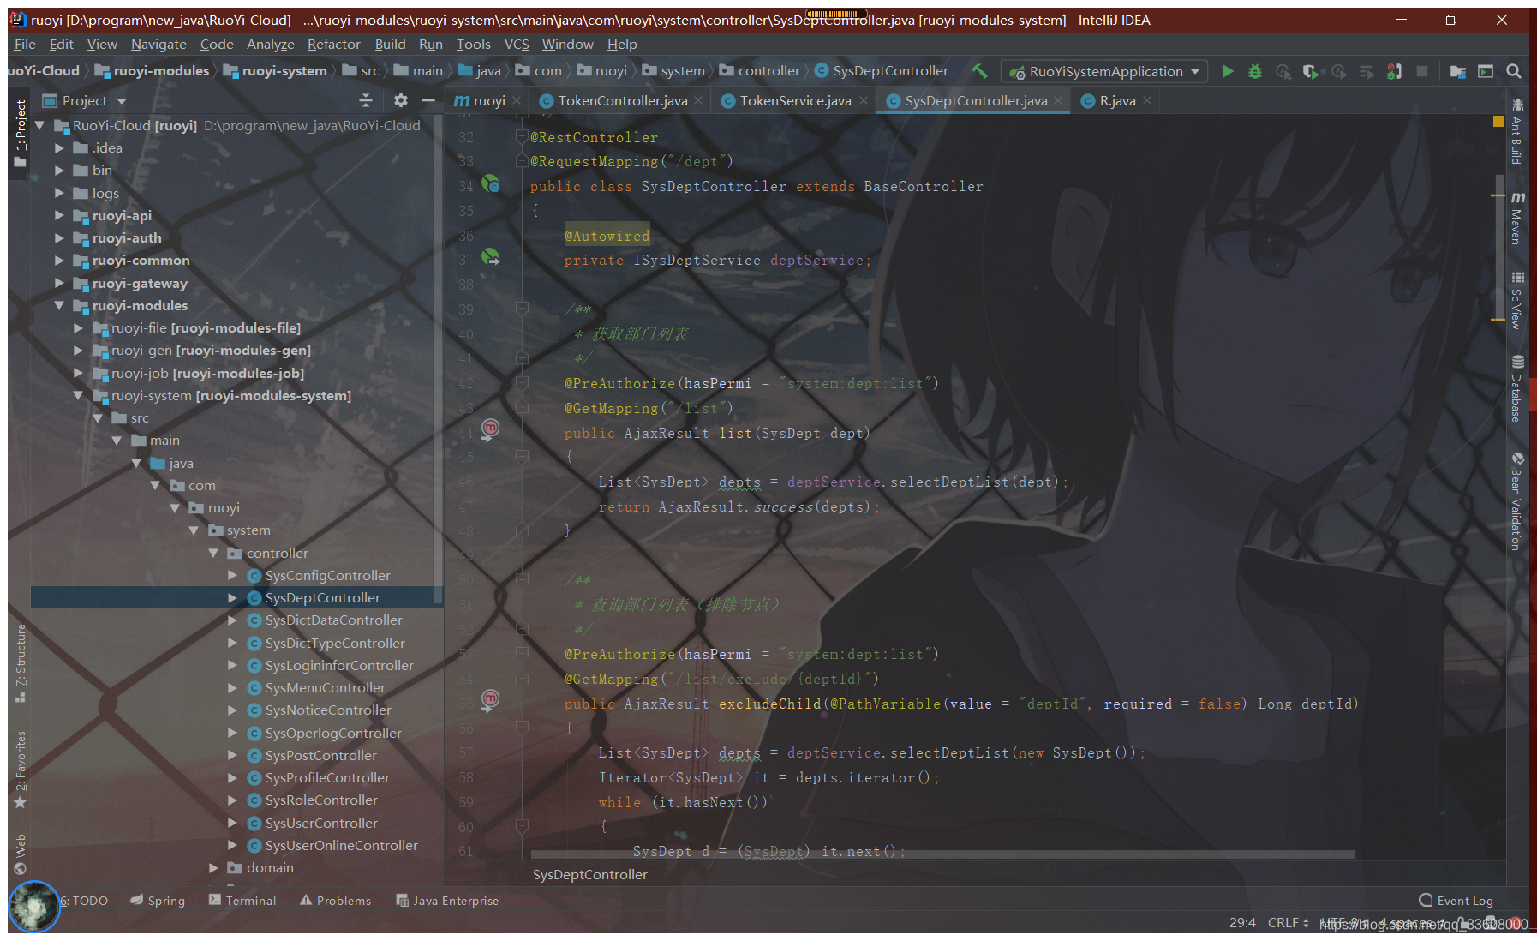The width and height of the screenshot is (1537, 941).
Task: Open the Problems tool window
Action: pos(335,900)
